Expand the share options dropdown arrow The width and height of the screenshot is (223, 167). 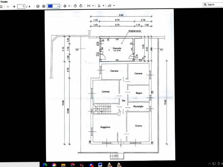114,6
